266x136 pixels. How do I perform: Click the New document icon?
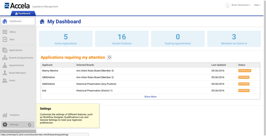click(5, 40)
